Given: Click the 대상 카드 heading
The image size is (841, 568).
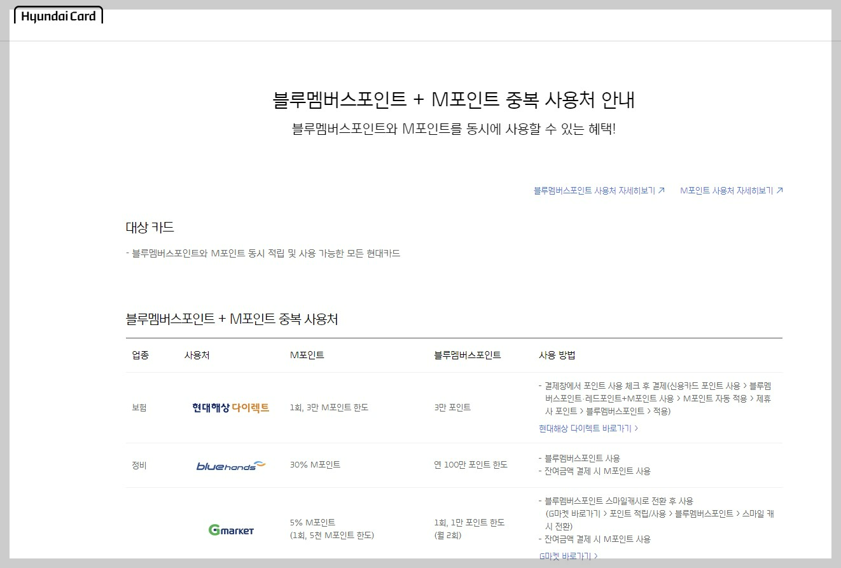Looking at the screenshot, I should [x=150, y=227].
